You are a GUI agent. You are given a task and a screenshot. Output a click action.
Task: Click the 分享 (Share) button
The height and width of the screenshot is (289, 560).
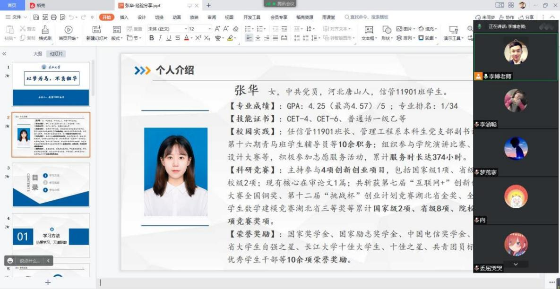click(x=526, y=17)
